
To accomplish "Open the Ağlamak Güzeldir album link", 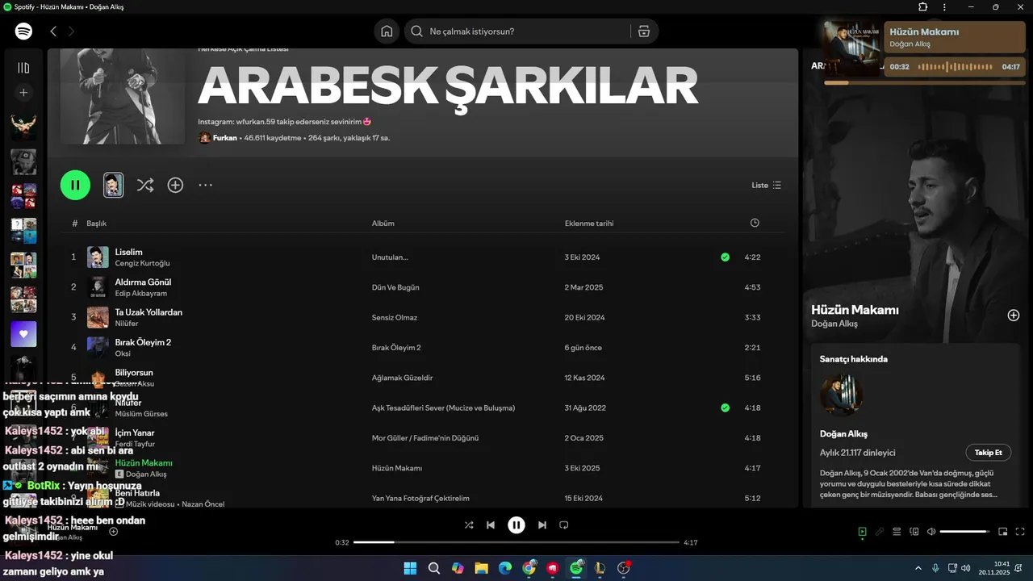I will click(403, 378).
